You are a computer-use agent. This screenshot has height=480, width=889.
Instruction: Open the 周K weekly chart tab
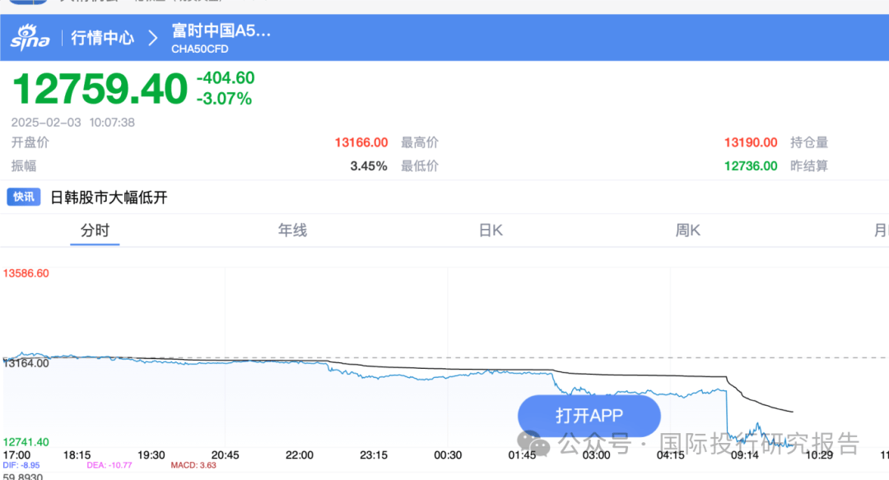coord(687,231)
